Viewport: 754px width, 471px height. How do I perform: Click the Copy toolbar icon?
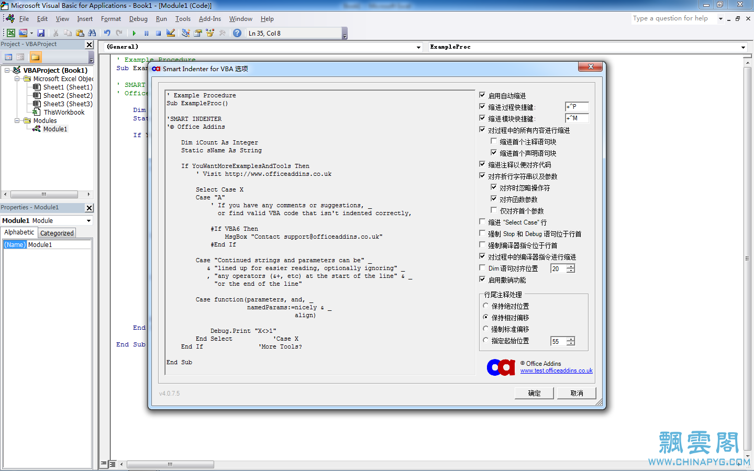[68, 33]
